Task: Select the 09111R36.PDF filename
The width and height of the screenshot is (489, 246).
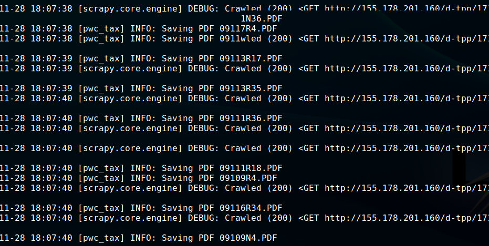Action: (251, 119)
